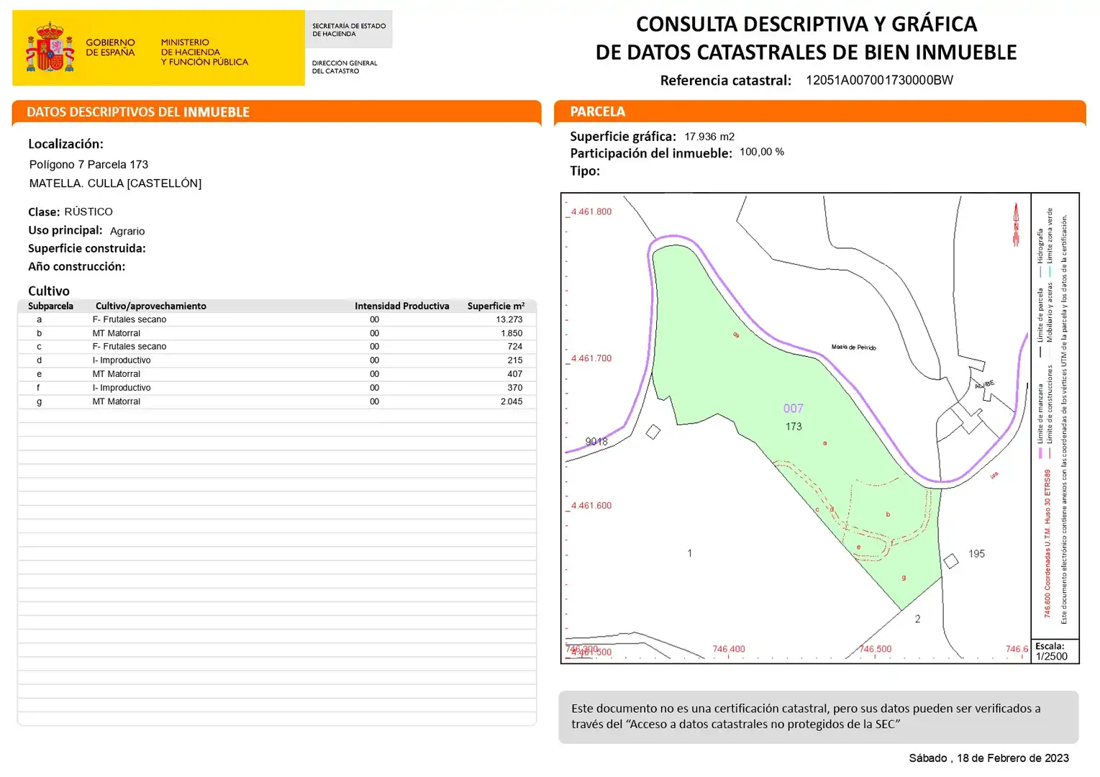Select the grey non-certification disclaimer text

[806, 717]
